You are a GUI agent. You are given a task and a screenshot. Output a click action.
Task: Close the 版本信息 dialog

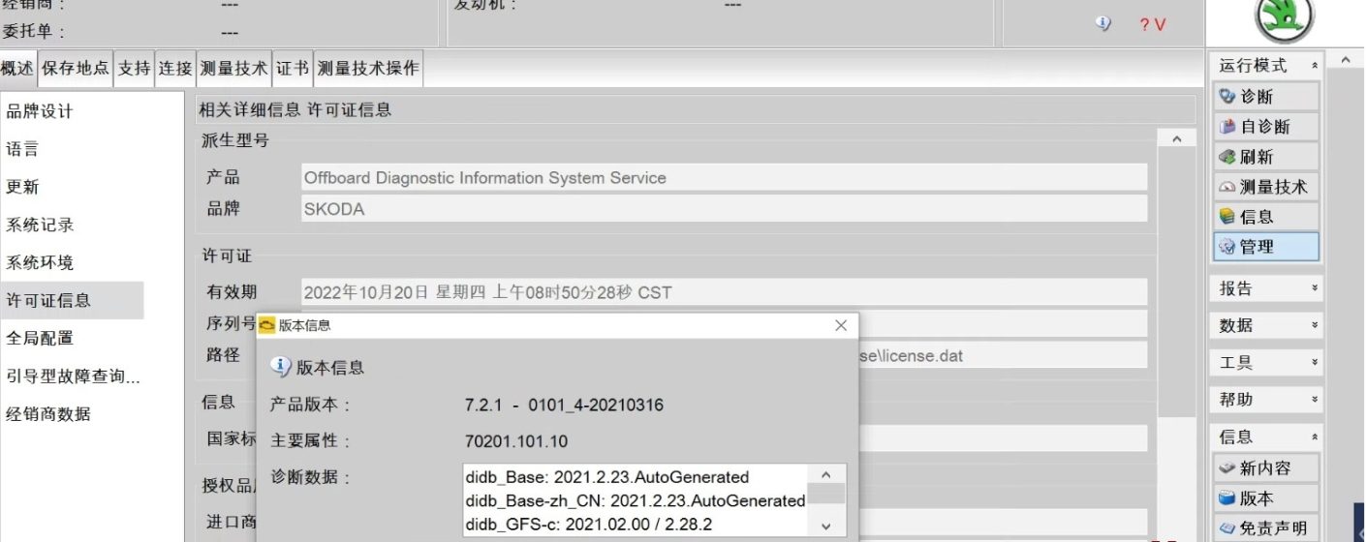click(840, 326)
